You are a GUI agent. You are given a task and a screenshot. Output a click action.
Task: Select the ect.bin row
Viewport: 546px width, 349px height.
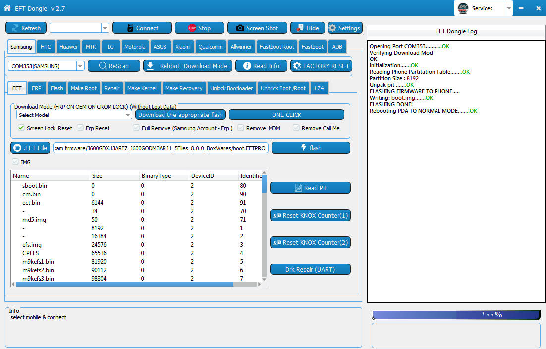click(x=137, y=203)
